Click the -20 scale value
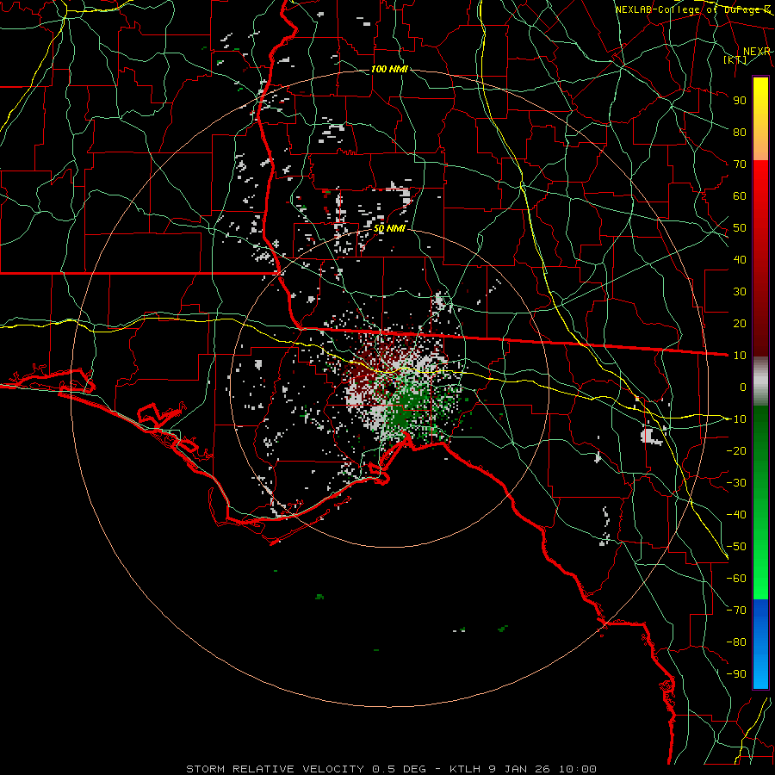 [x=736, y=450]
